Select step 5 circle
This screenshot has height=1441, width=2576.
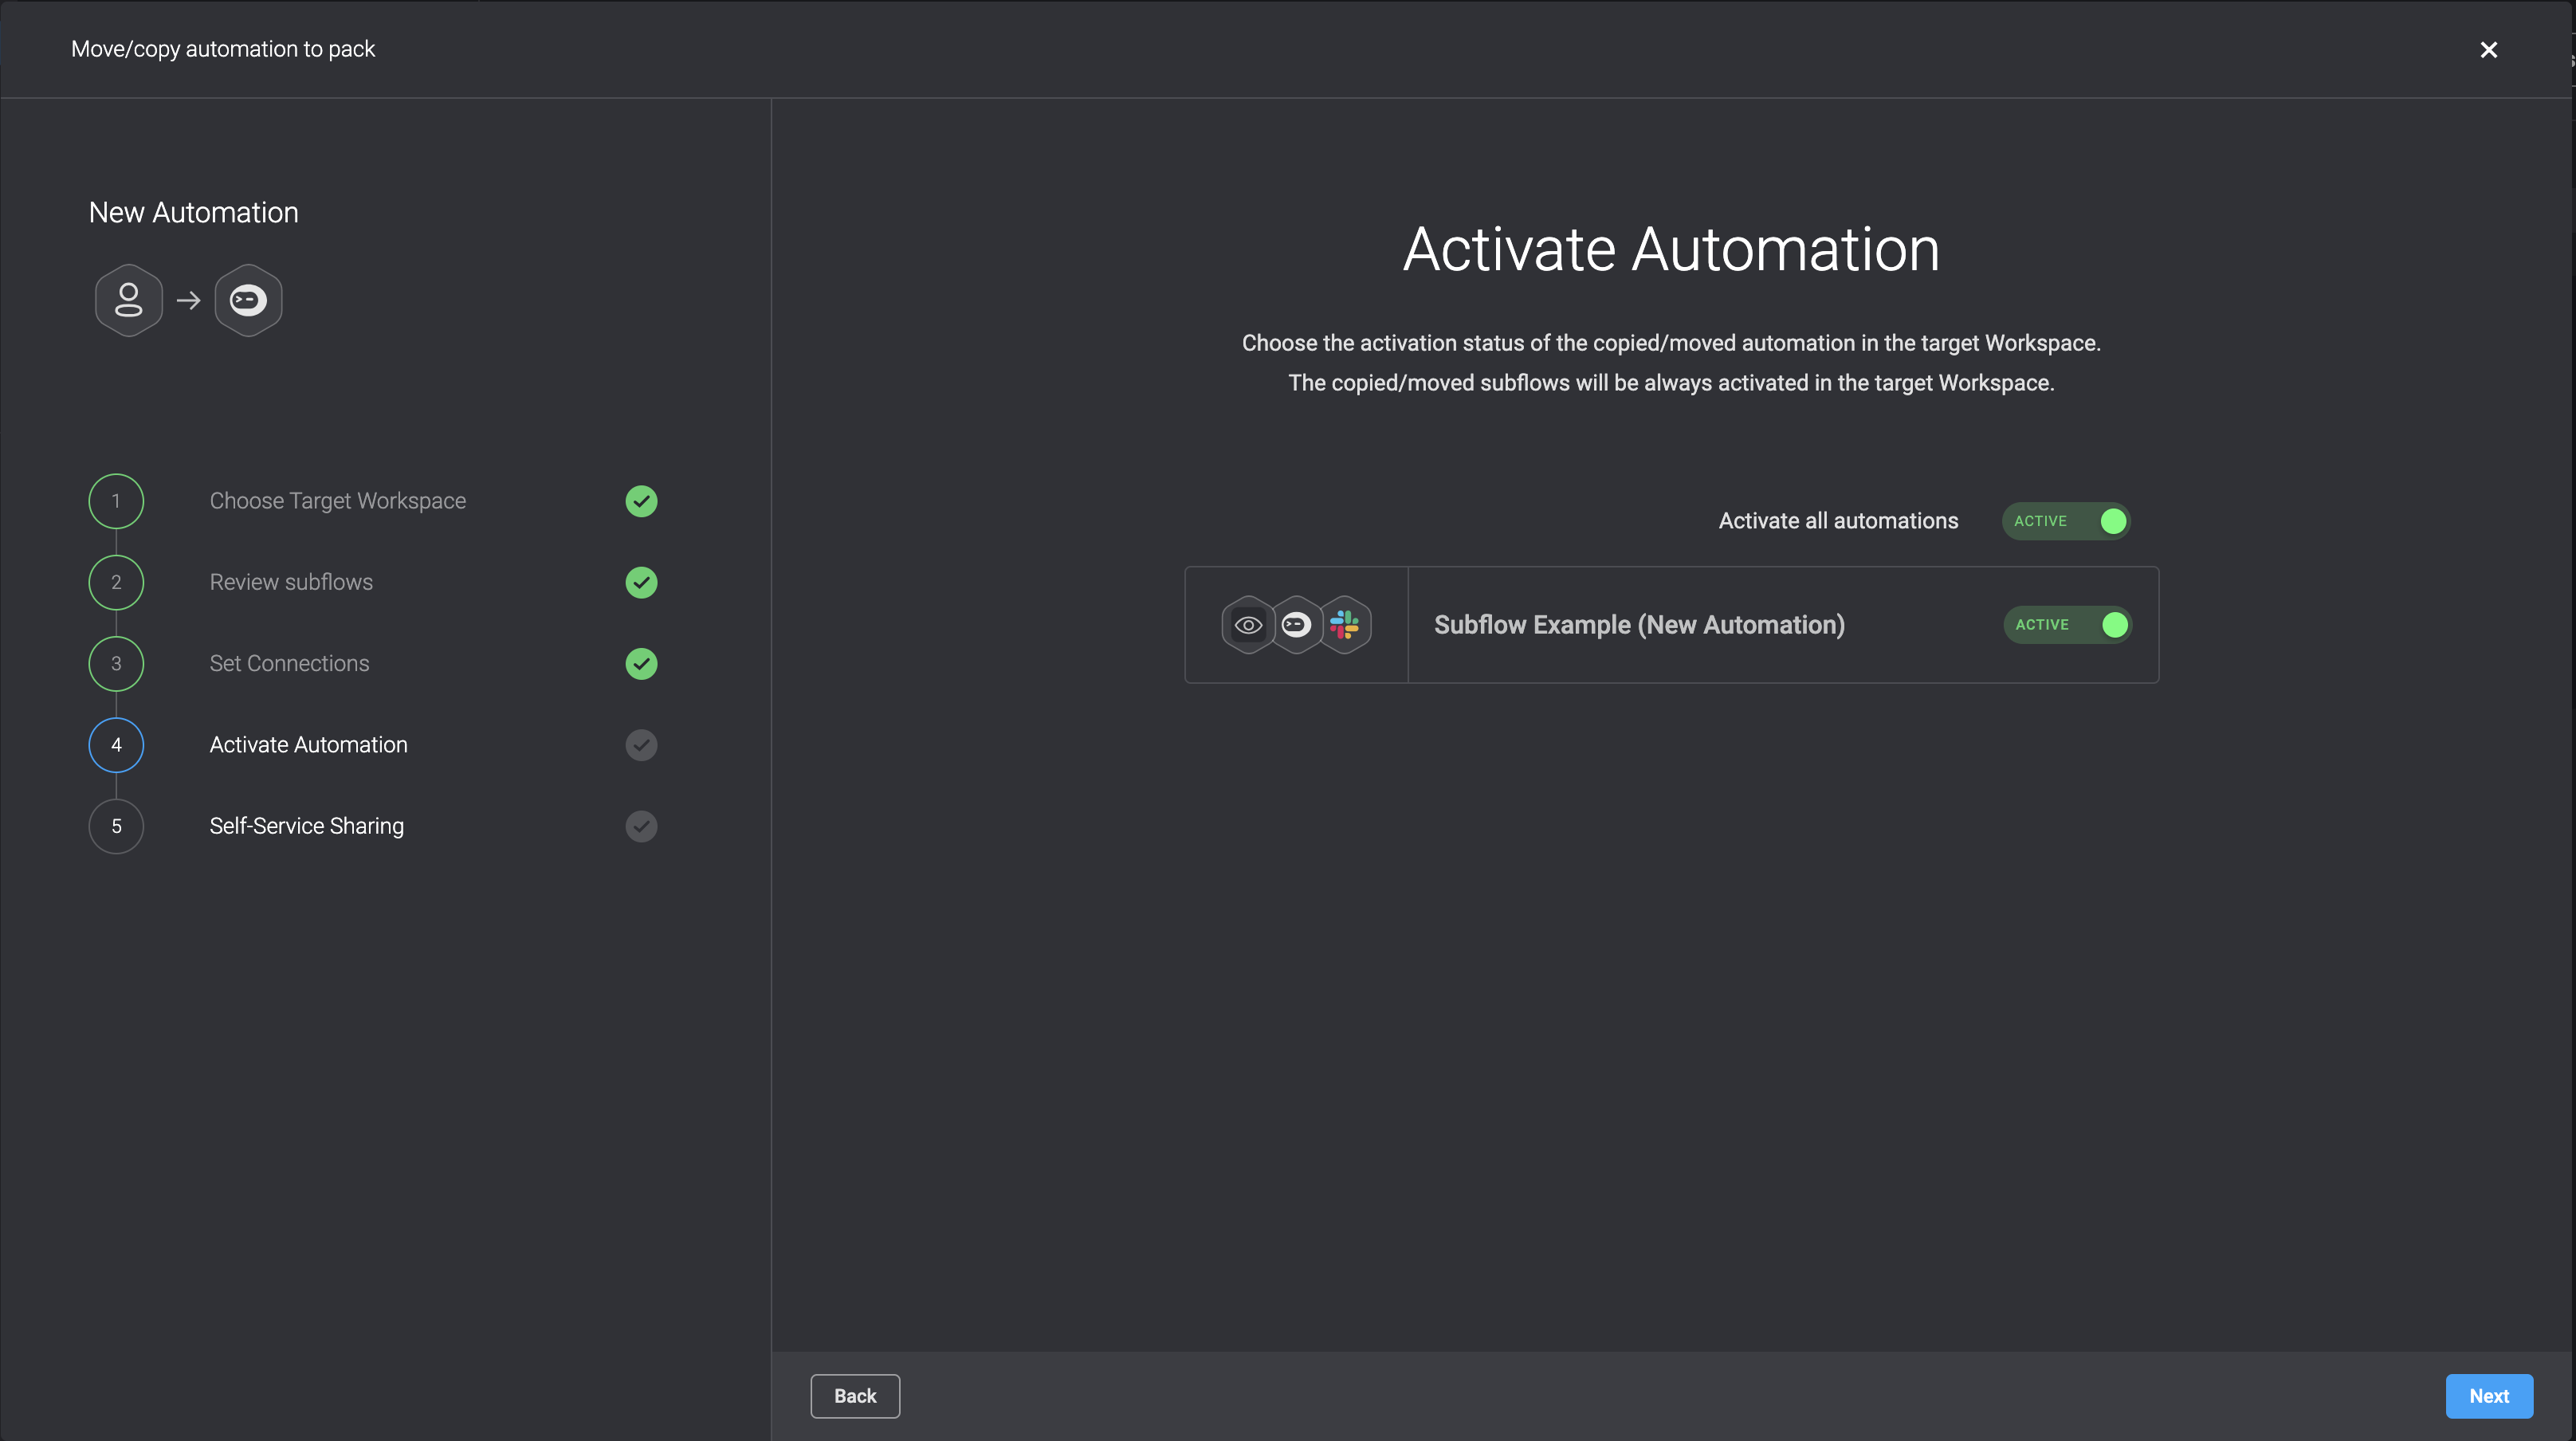[116, 826]
